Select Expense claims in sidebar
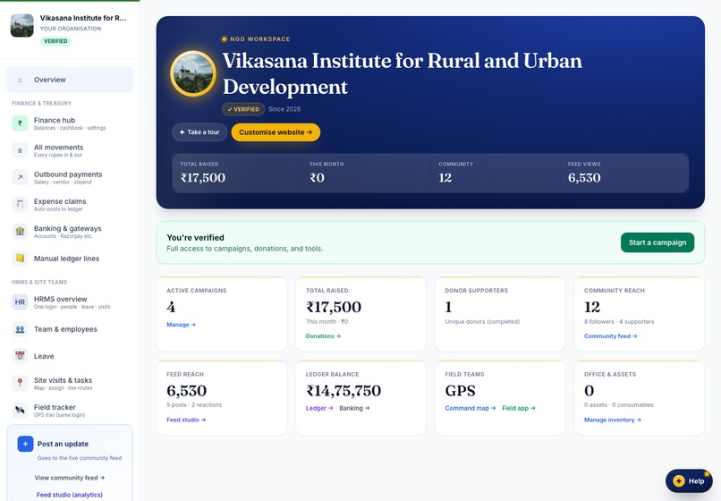This screenshot has height=501, width=721. pyautogui.click(x=70, y=204)
